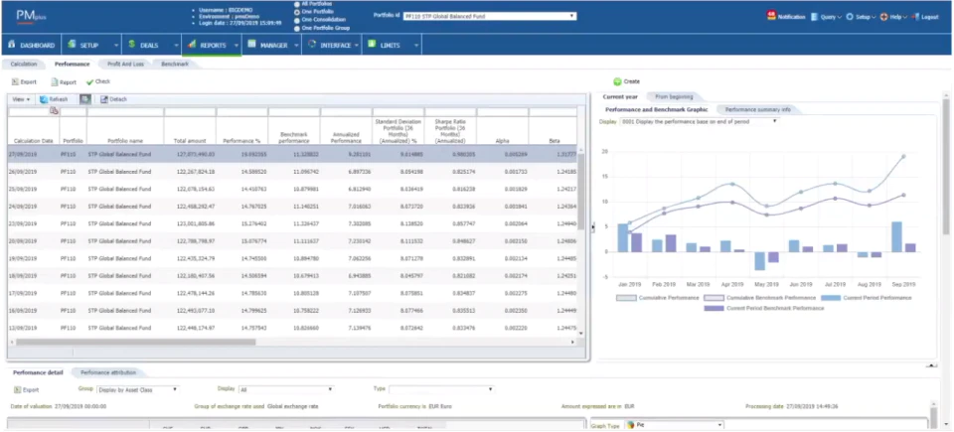The width and height of the screenshot is (954, 432).
Task: Click the green Create icon
Action: (x=617, y=80)
